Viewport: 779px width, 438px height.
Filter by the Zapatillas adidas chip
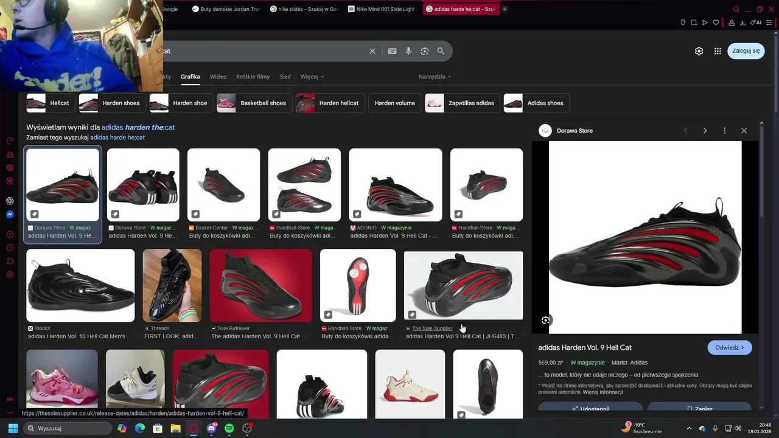point(463,103)
